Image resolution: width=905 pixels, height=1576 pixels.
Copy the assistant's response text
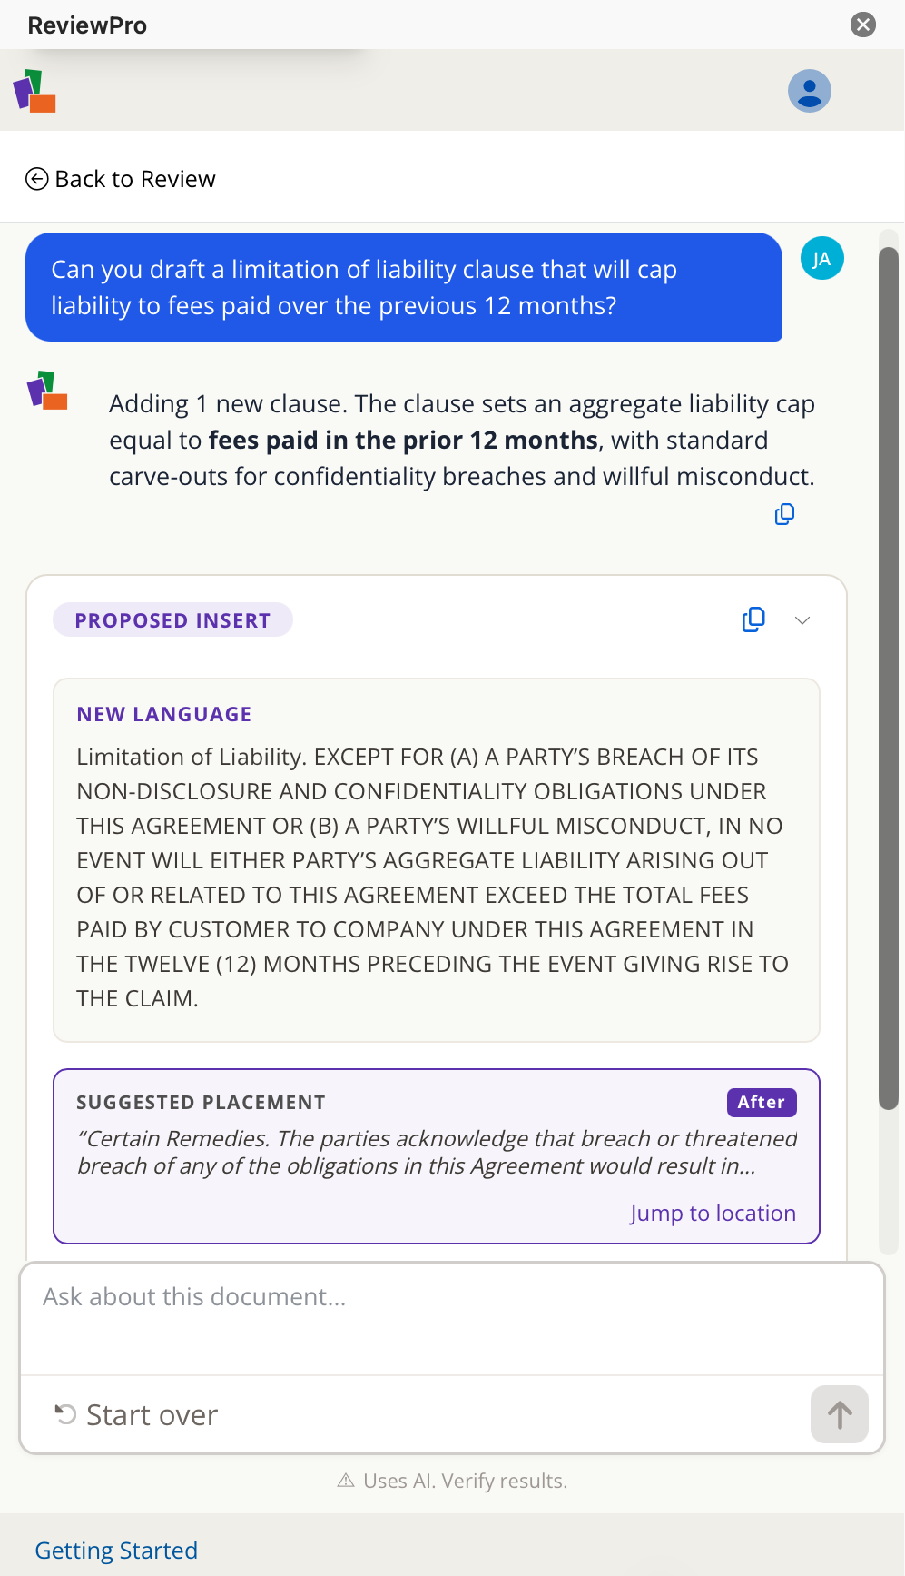[x=784, y=515]
